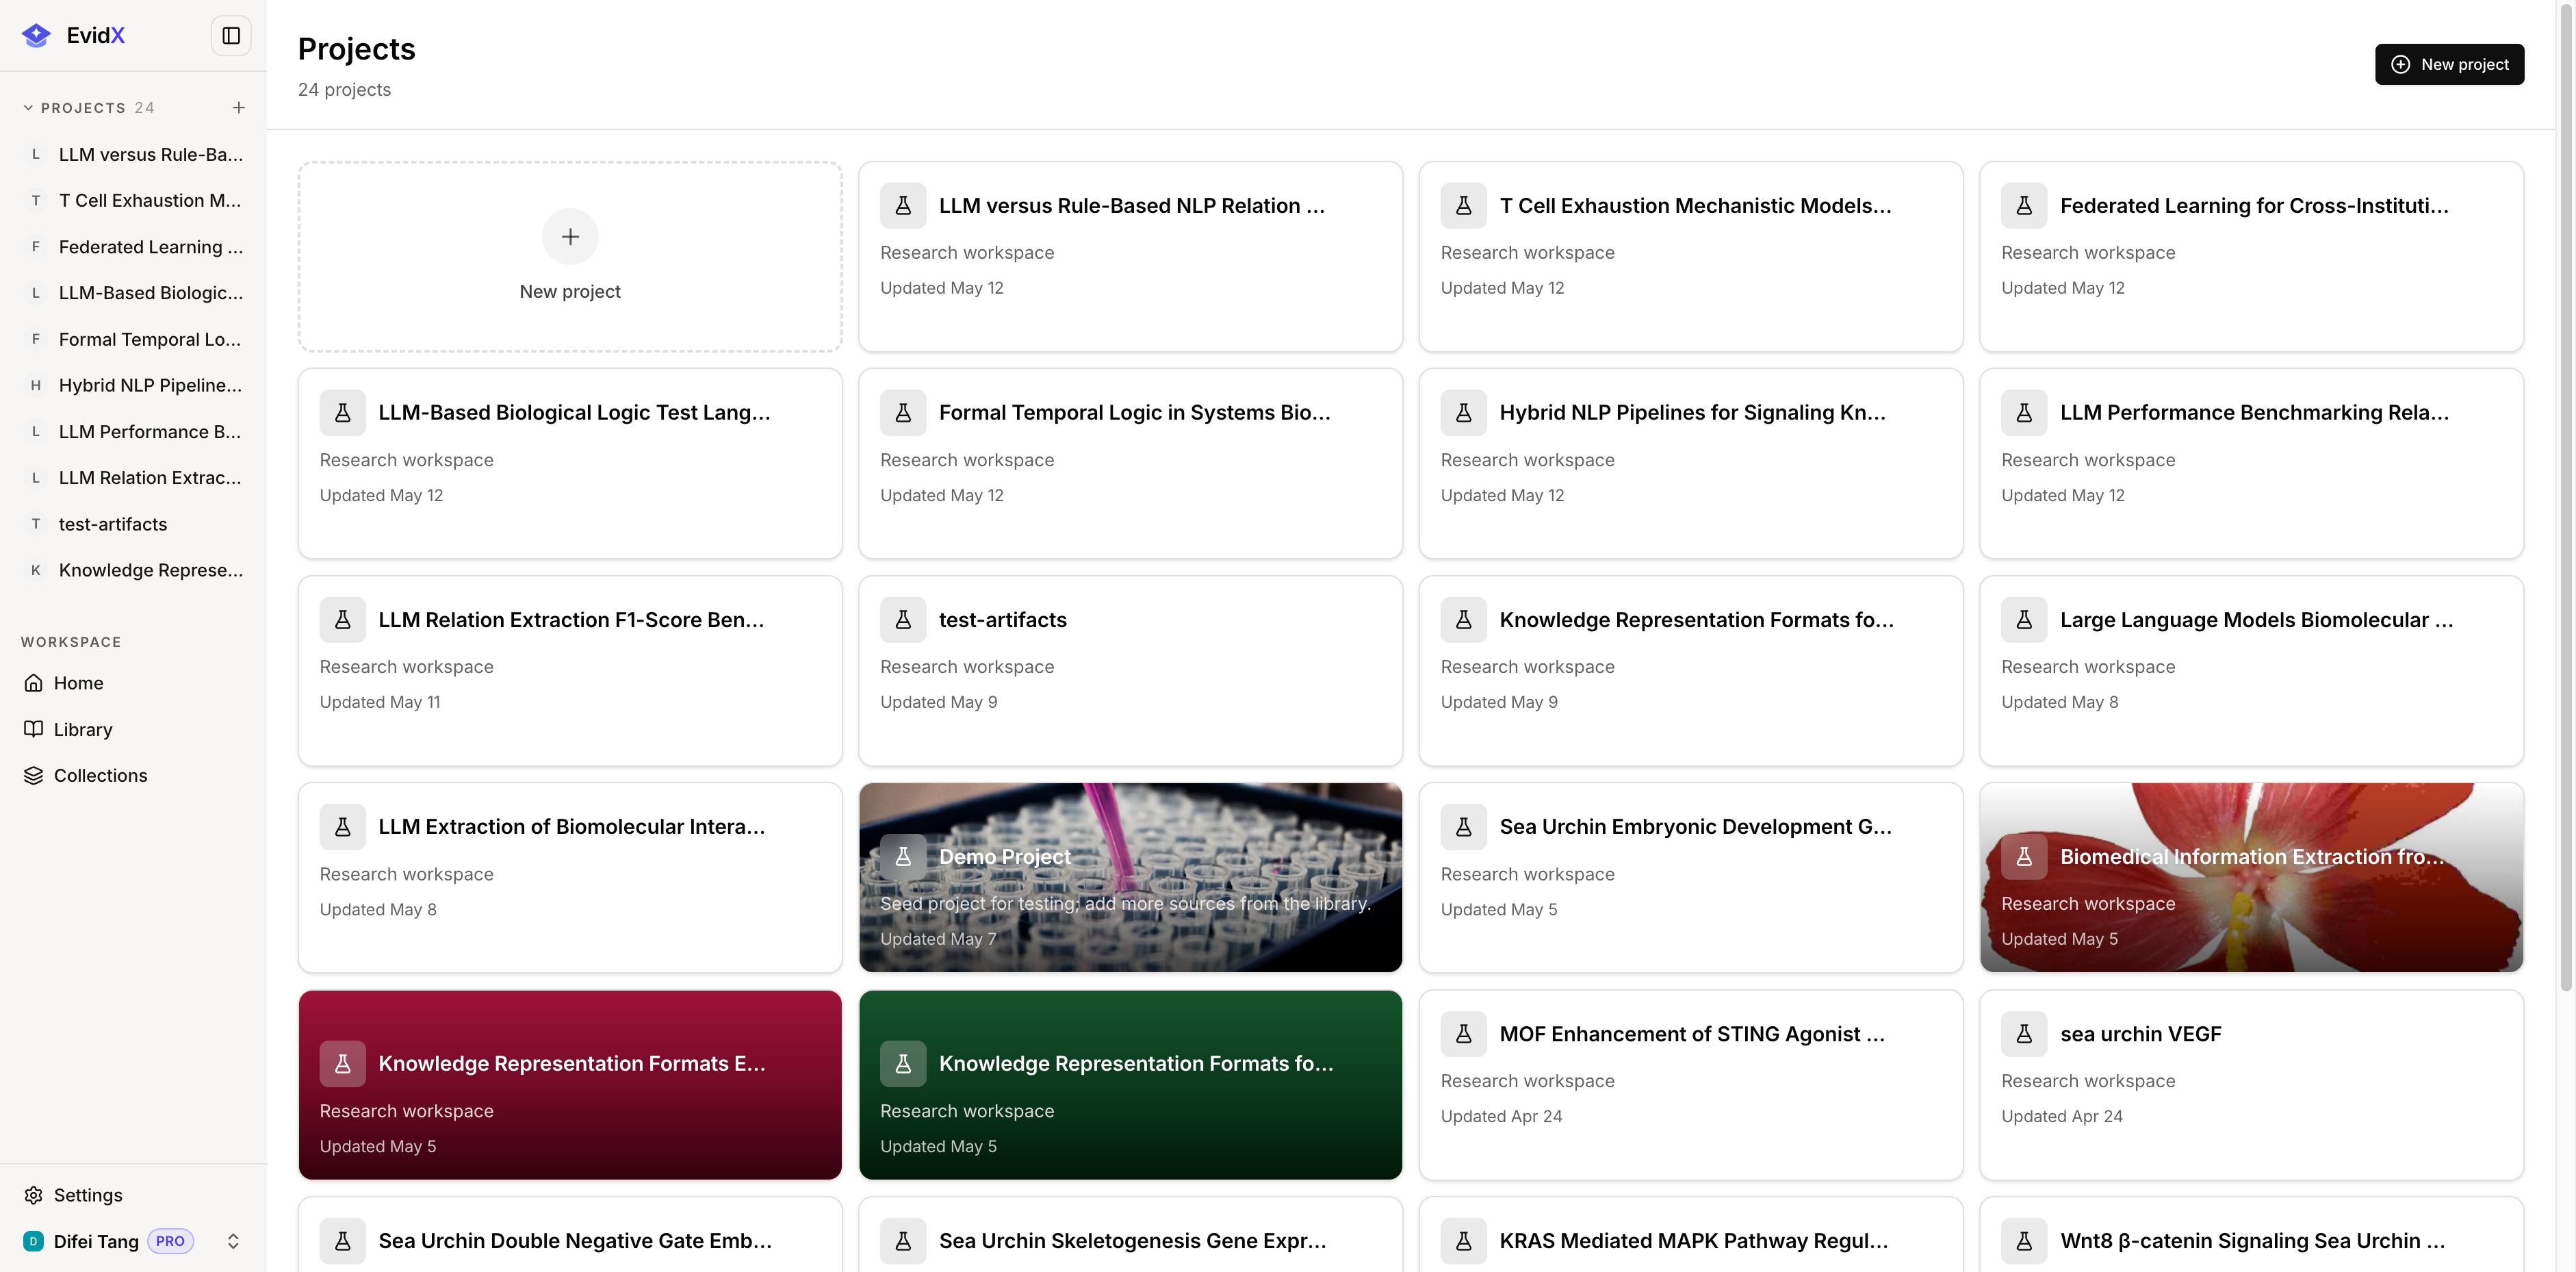Viewport: 2576px width, 1272px height.
Task: Open LLM Performance B... sidebar project
Action: point(134,432)
